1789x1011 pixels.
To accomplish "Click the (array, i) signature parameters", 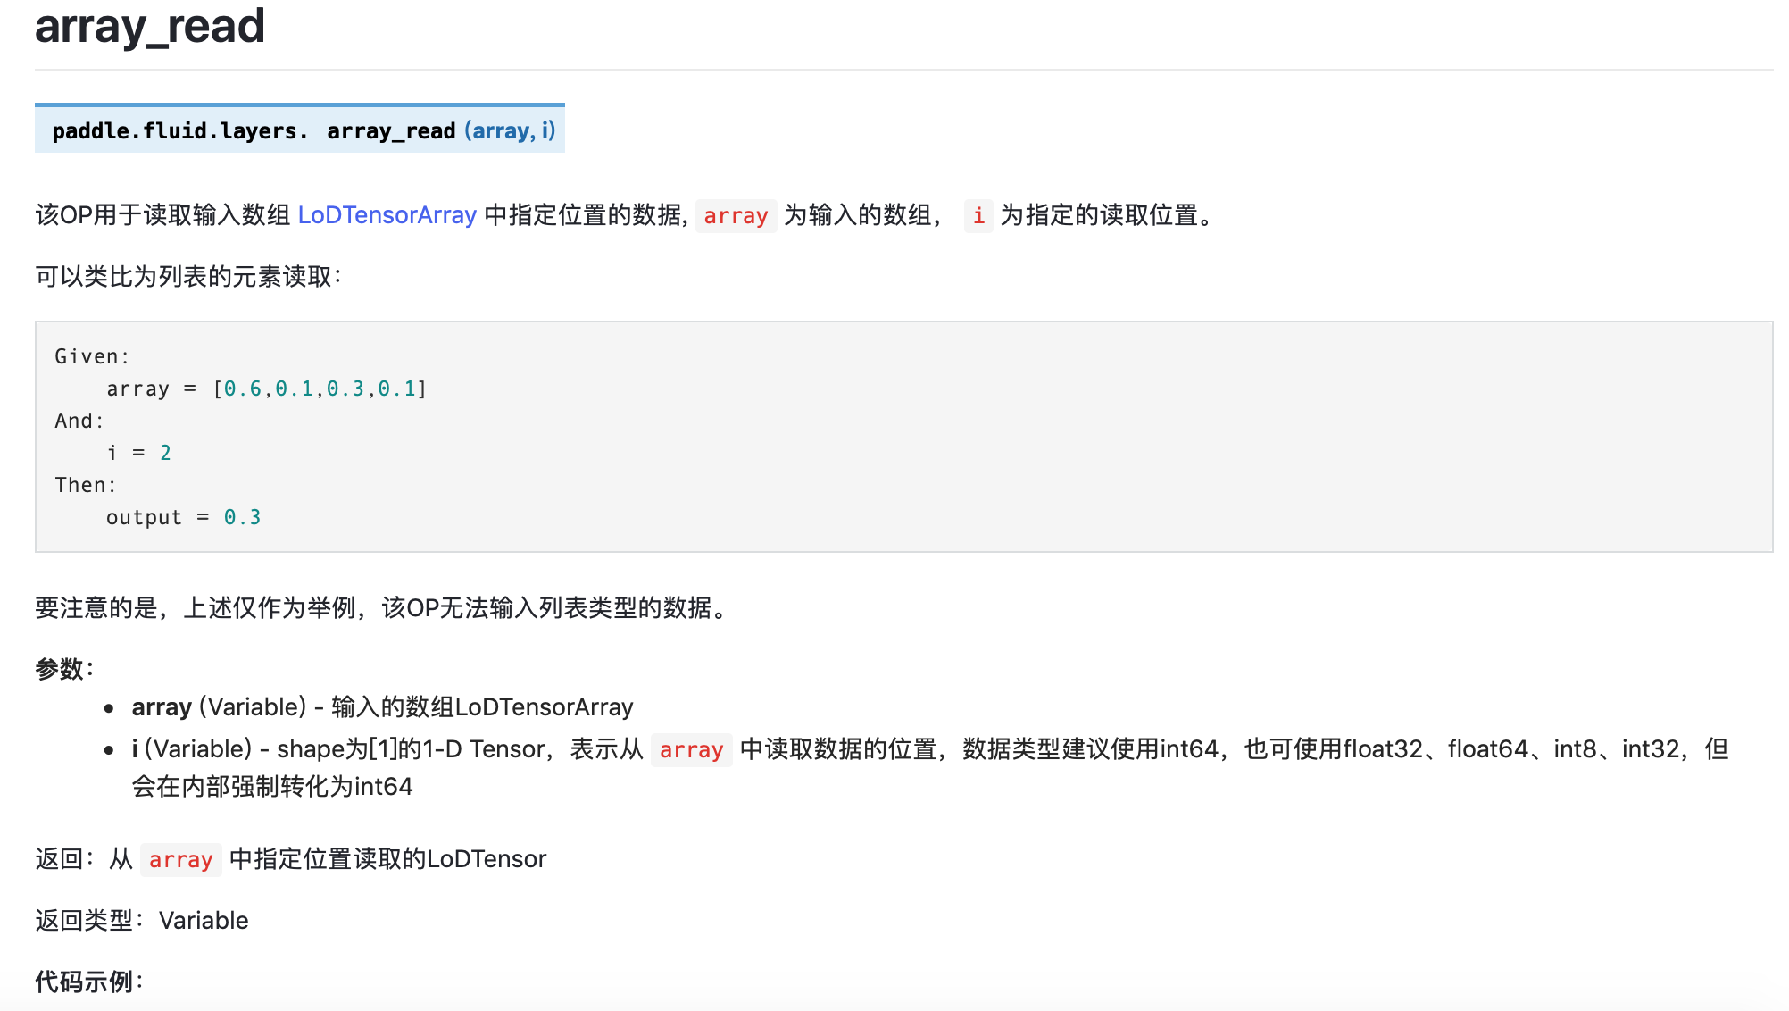I will 510,131.
